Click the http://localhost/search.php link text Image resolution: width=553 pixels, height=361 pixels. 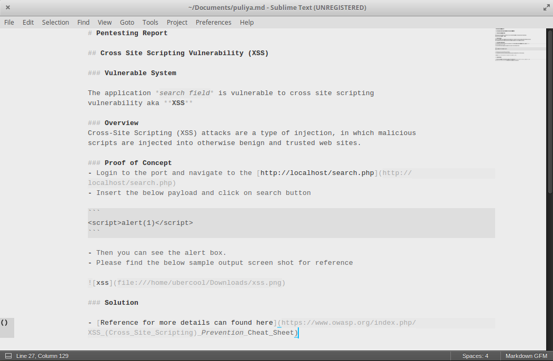(x=317, y=173)
